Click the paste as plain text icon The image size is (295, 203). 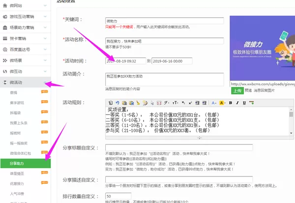124,103
